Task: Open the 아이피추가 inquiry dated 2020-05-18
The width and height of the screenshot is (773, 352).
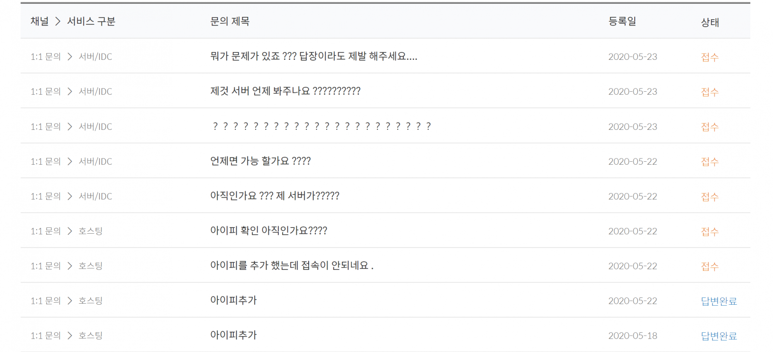Action: click(233, 335)
